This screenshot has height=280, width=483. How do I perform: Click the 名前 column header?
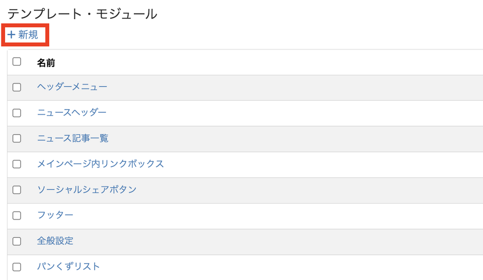[46, 63]
